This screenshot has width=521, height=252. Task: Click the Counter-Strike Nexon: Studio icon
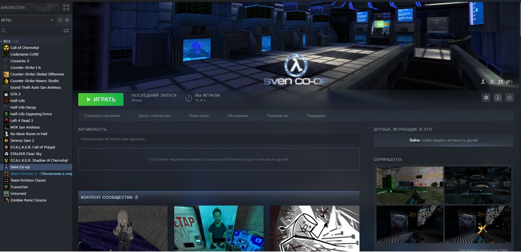pos(6,81)
